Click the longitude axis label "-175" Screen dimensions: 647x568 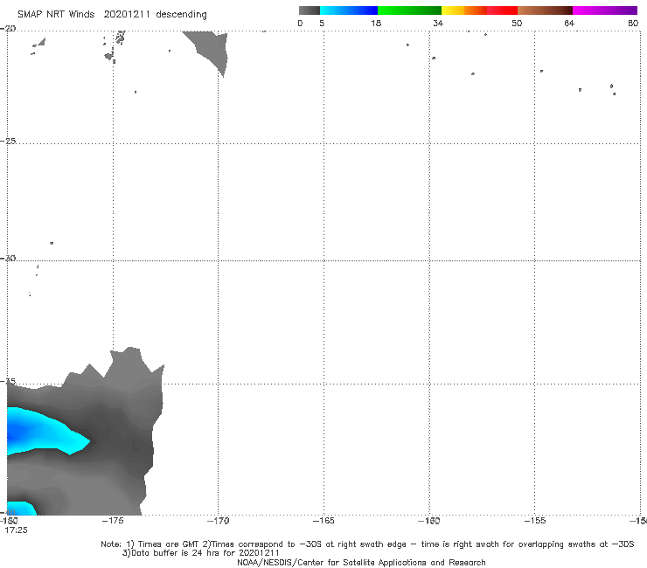click(113, 521)
